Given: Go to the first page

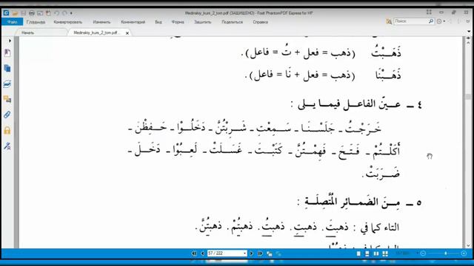Looking at the screenshot, I should (x=194, y=253).
